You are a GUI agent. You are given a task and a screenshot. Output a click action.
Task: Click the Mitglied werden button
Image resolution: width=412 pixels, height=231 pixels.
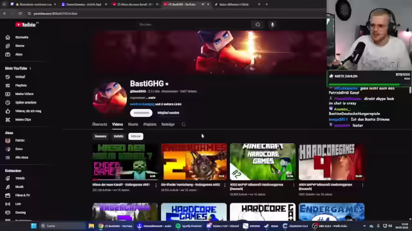click(168, 113)
